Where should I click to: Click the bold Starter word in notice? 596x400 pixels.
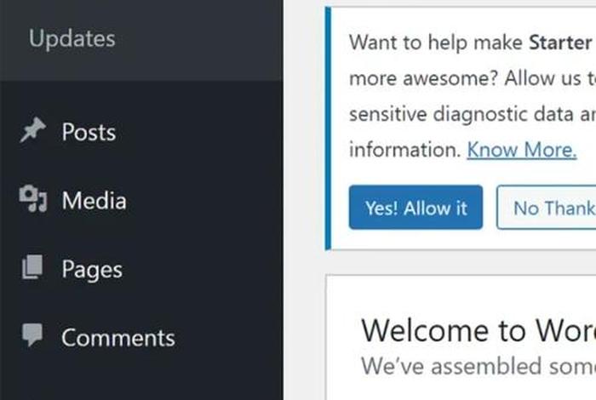coord(560,43)
